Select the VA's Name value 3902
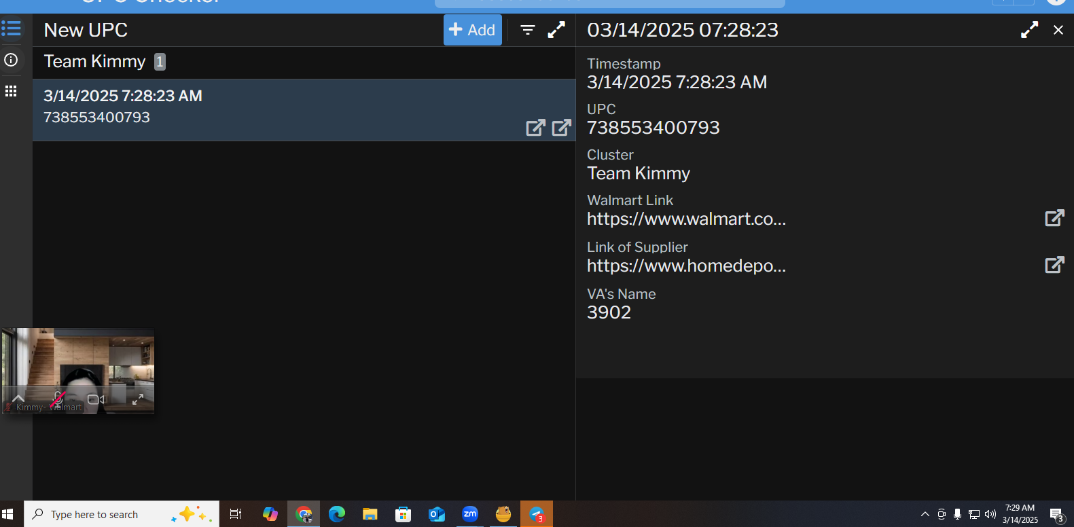This screenshot has width=1074, height=527. click(x=609, y=312)
